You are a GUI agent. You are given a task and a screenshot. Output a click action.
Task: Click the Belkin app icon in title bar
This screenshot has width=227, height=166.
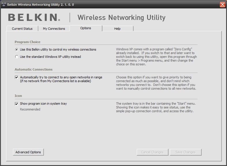click(x=4, y=5)
